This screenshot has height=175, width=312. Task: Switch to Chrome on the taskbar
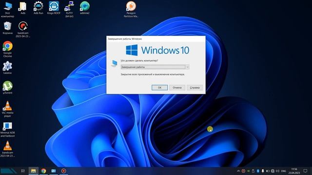pos(43,171)
